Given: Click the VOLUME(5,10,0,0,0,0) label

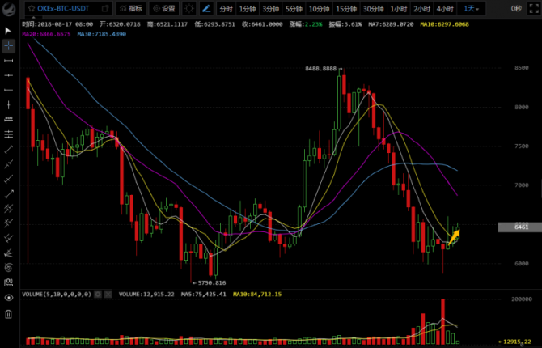Looking at the screenshot, I should [x=57, y=294].
